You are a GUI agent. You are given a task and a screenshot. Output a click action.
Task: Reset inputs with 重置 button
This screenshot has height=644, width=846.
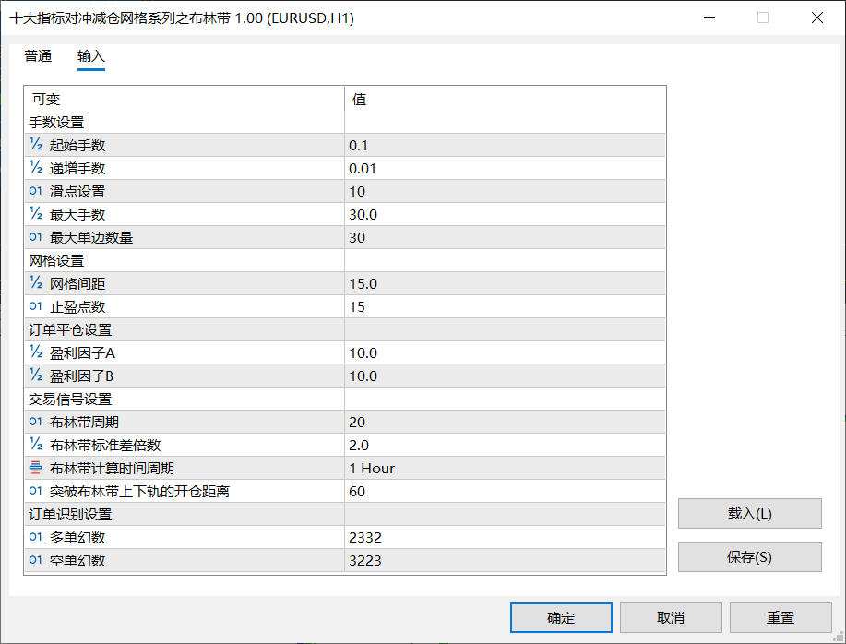point(780,617)
